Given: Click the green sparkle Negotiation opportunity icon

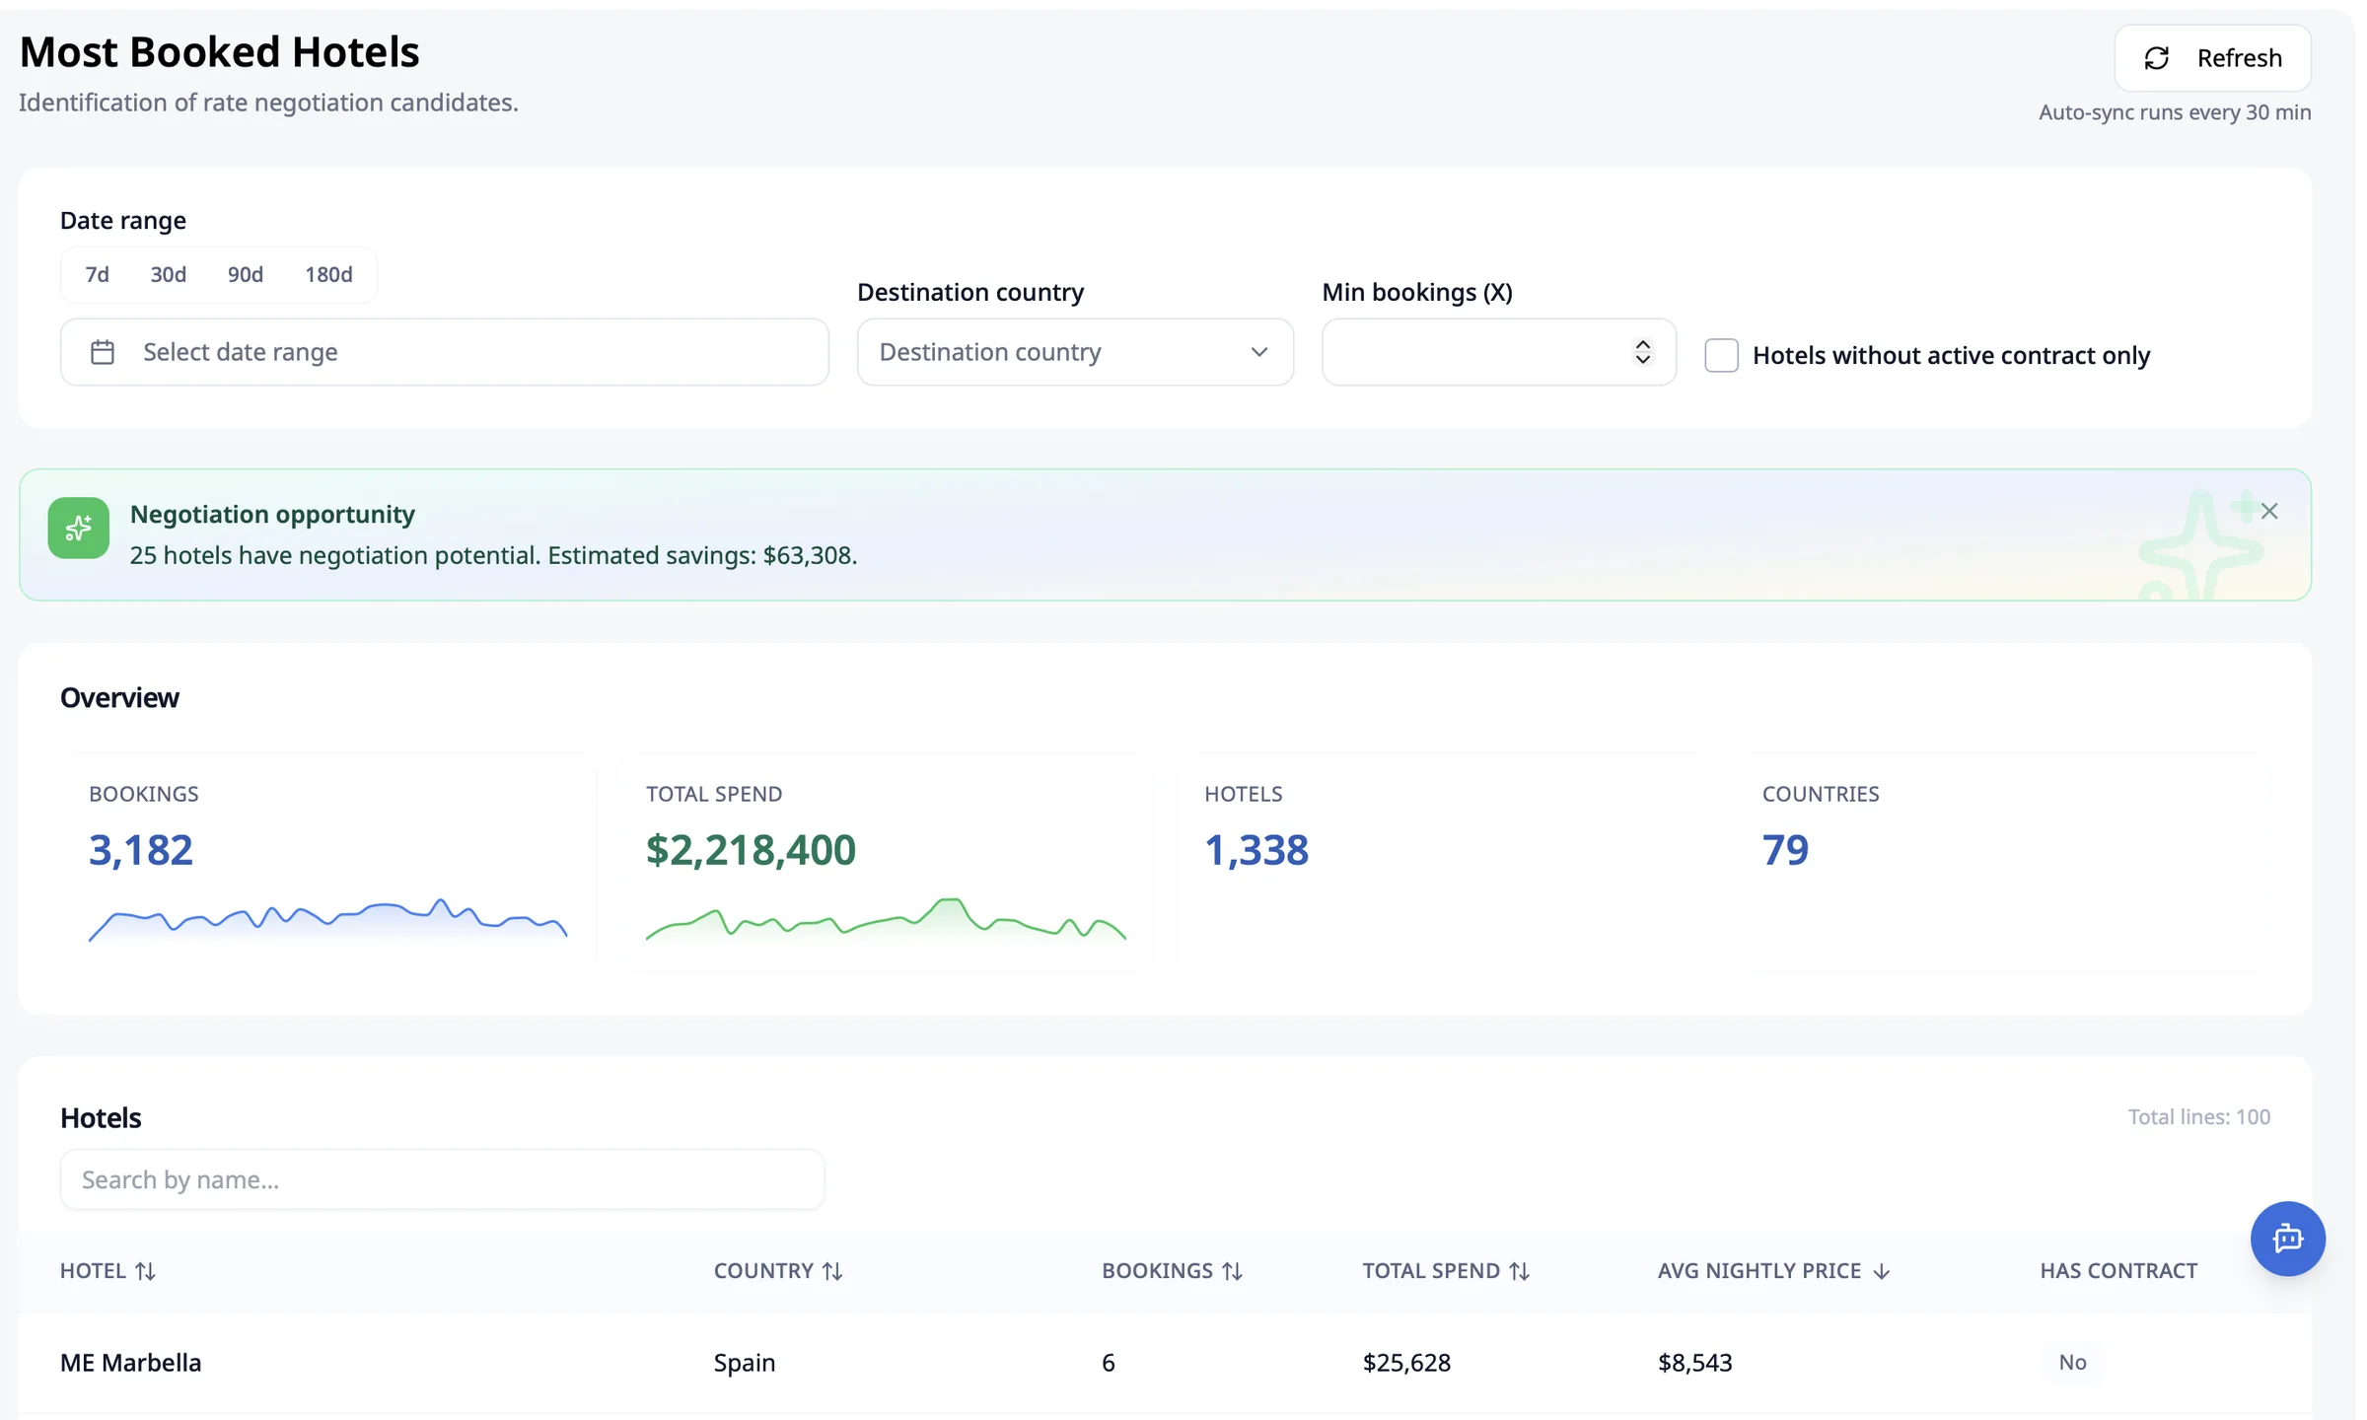Looking at the screenshot, I should [x=79, y=528].
